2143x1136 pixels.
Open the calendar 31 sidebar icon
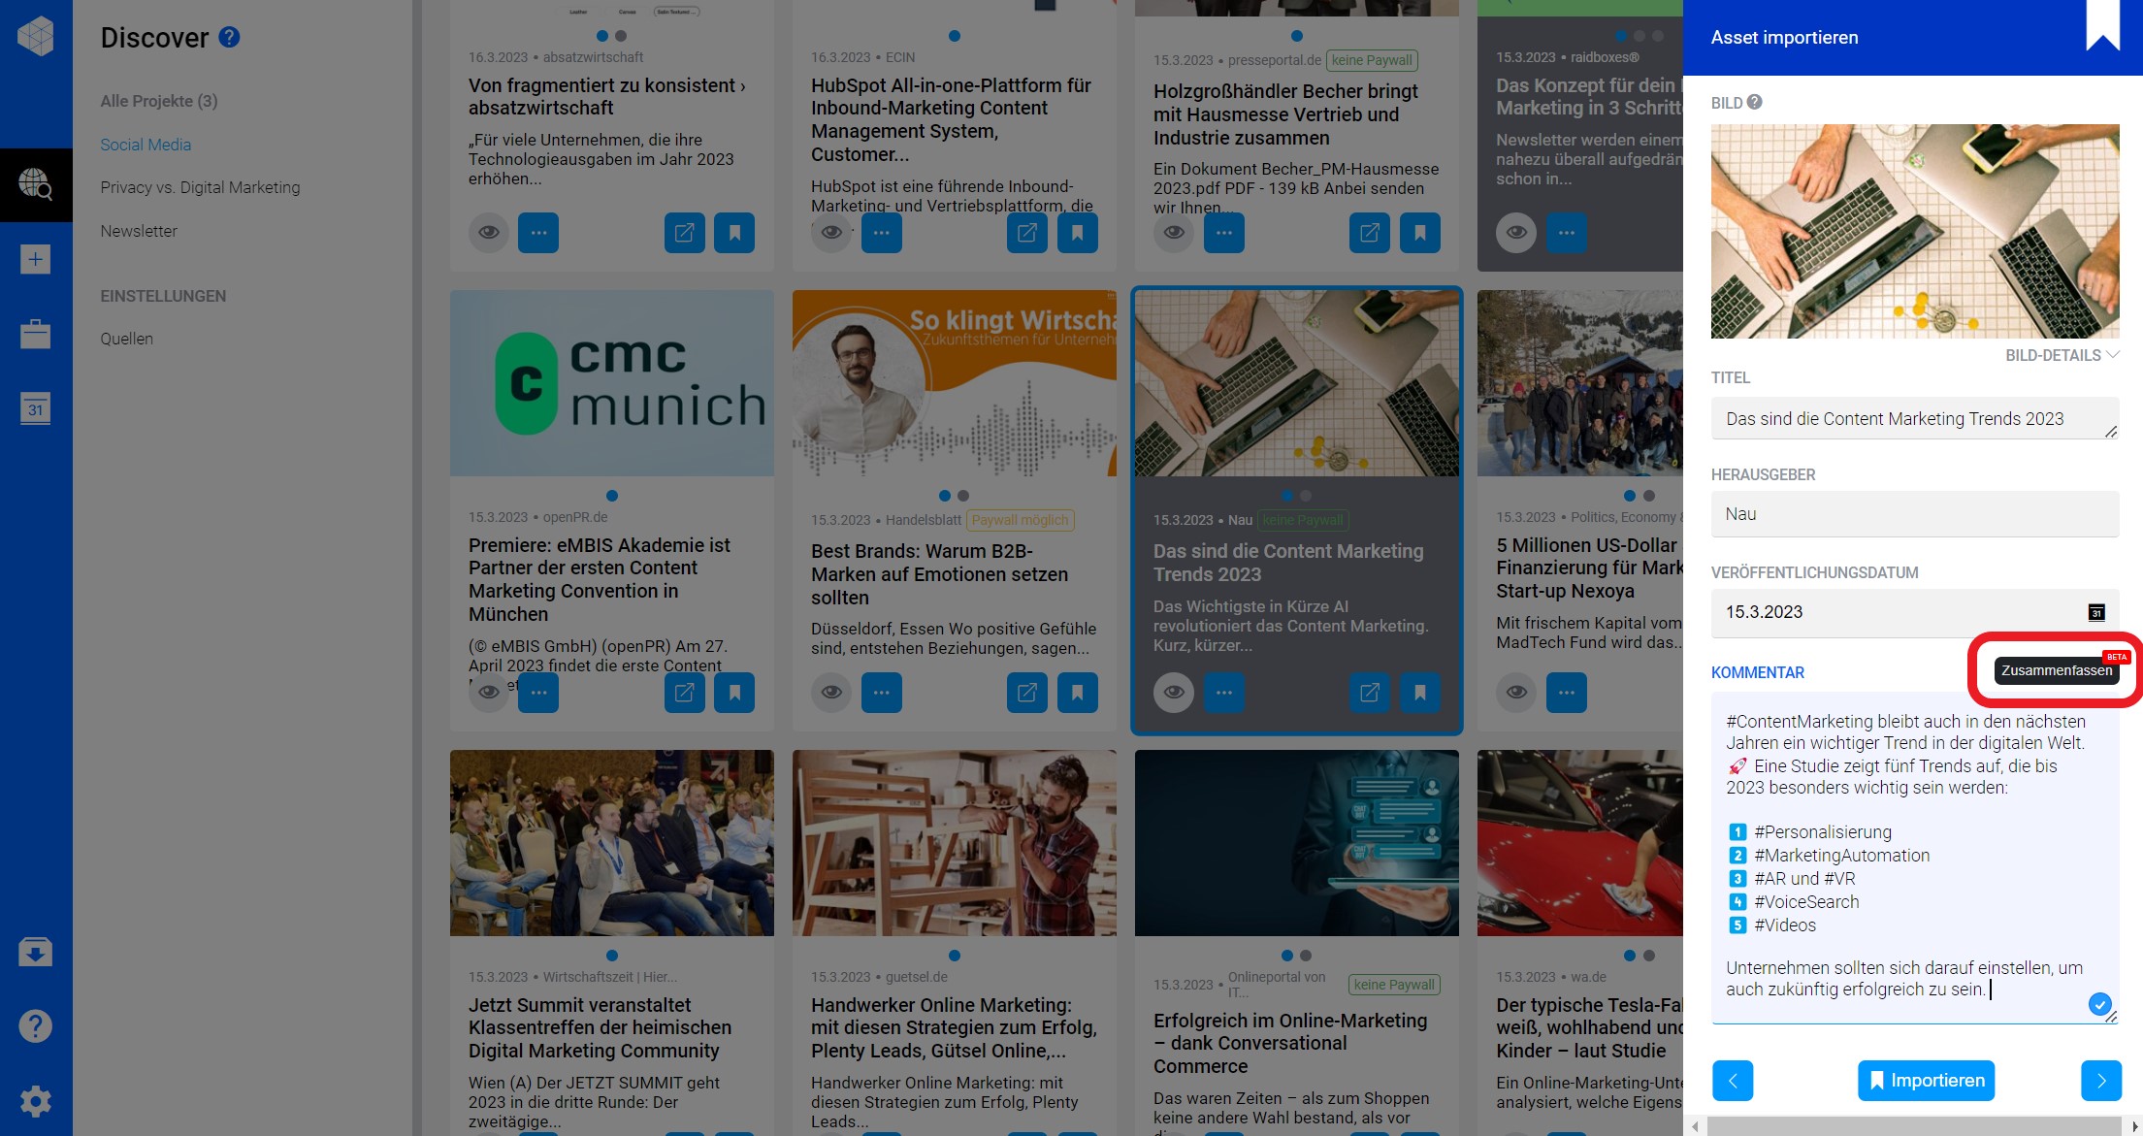[36, 408]
